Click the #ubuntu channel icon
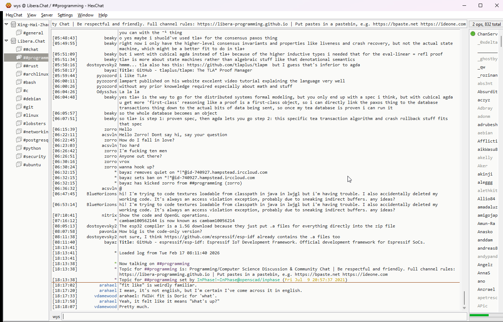 19,164
